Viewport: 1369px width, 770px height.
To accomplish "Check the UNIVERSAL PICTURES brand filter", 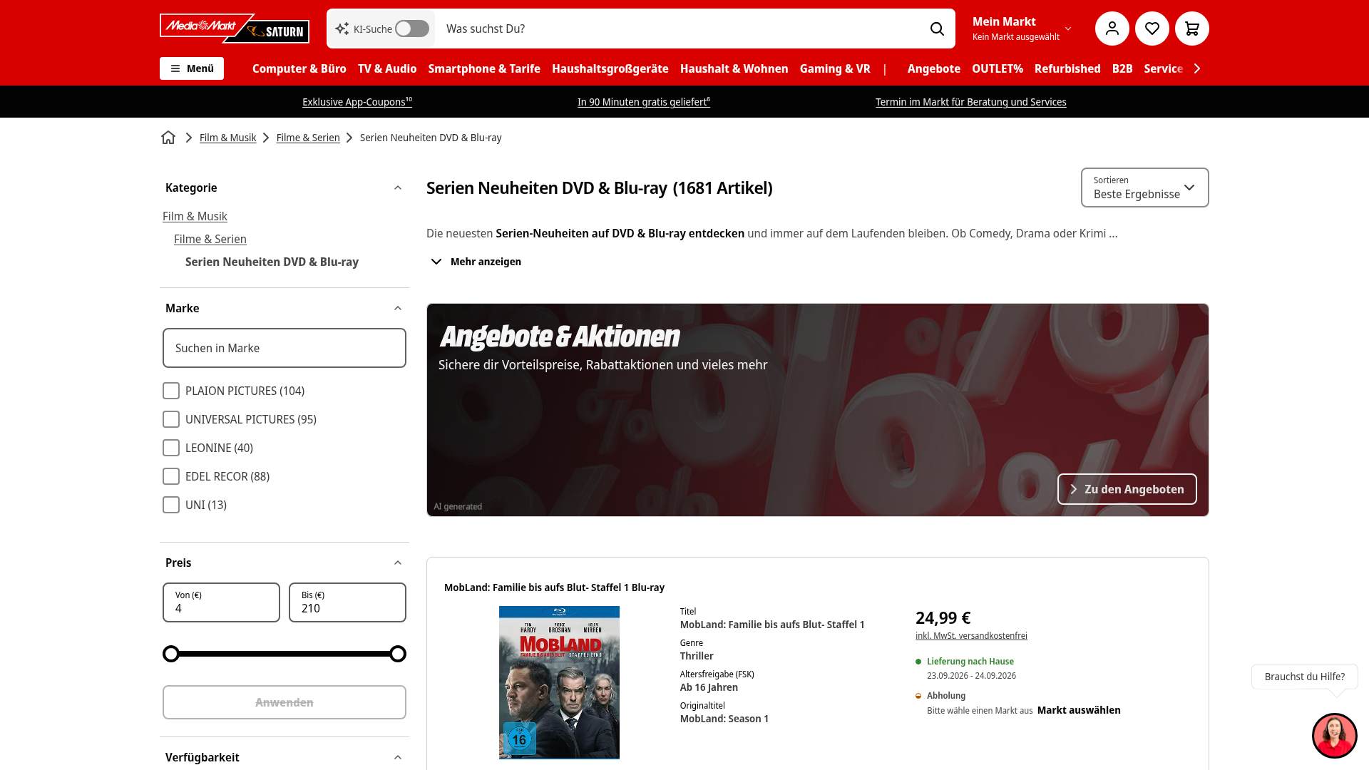I will 171,419.
